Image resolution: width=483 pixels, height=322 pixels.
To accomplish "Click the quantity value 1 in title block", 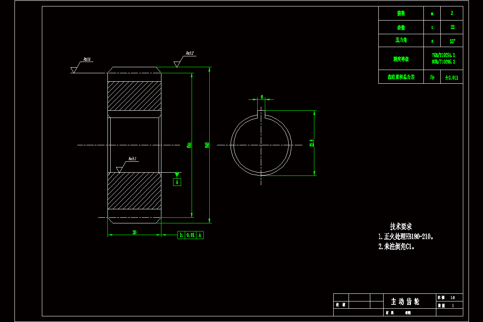I will [x=453, y=305].
